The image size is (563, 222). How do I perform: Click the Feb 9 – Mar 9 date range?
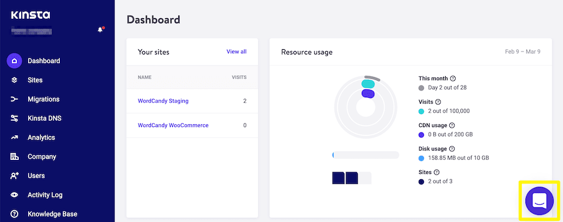pos(523,52)
